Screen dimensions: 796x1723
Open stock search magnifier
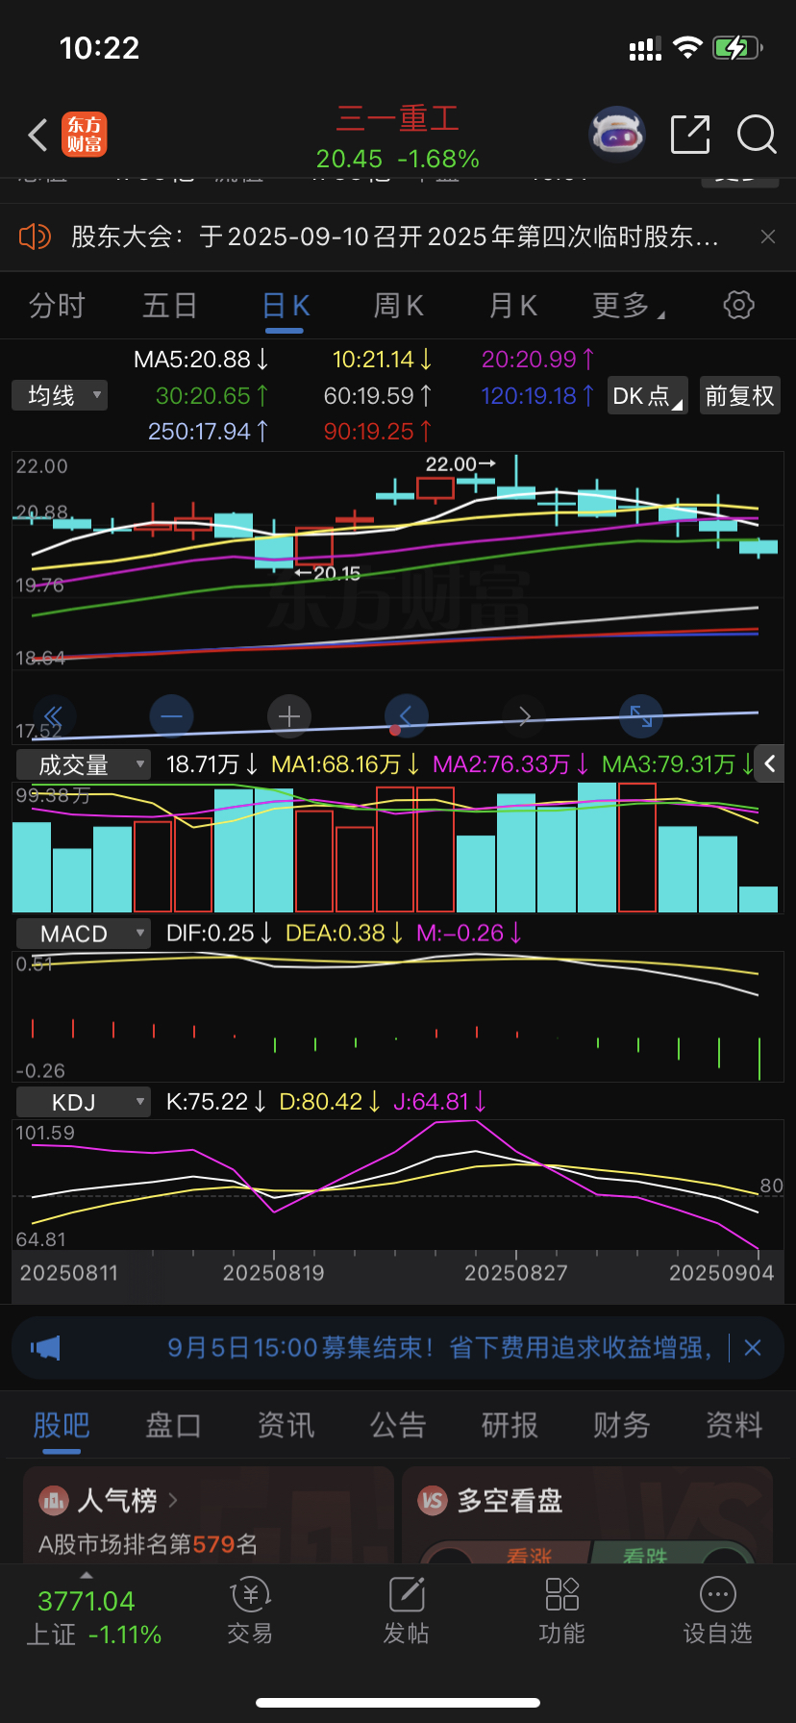(757, 135)
